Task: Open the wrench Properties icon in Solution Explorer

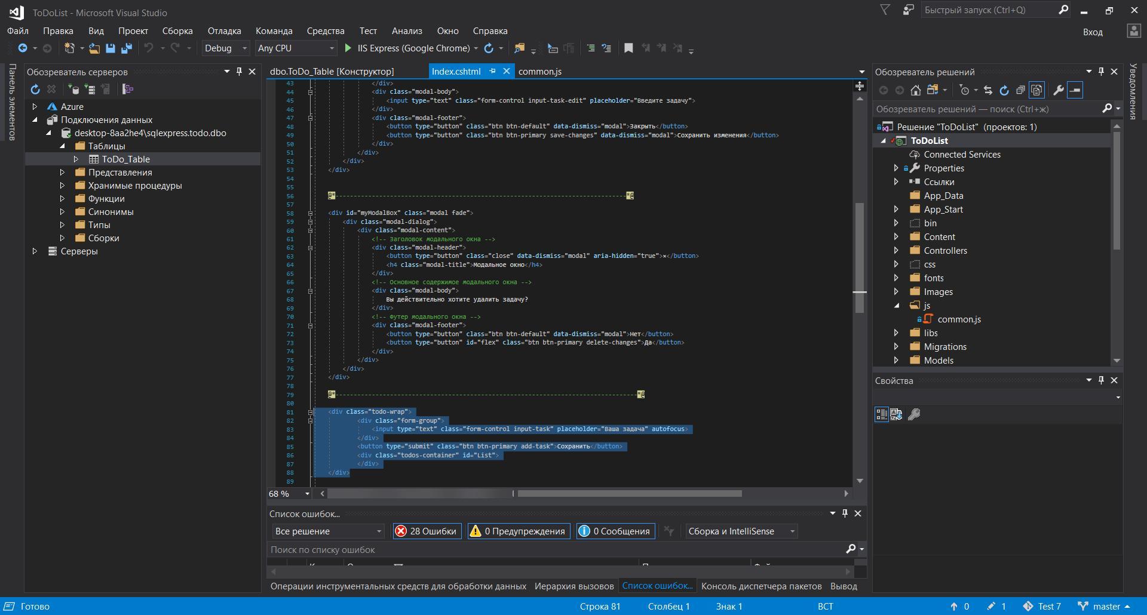Action: pyautogui.click(x=1058, y=90)
